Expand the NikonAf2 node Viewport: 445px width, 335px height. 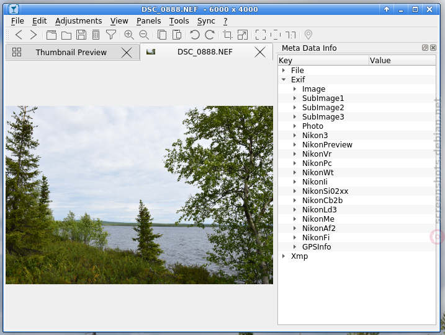pos(295,228)
